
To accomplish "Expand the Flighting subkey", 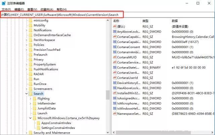I will (31, 98).
